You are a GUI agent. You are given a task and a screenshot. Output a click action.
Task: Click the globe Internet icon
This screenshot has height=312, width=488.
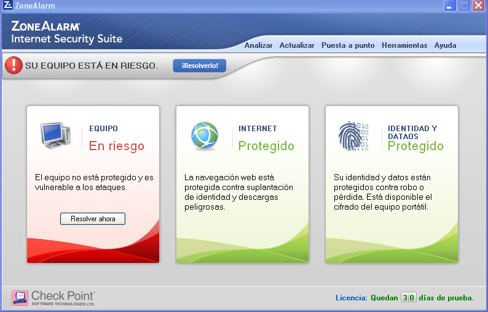coord(205,135)
